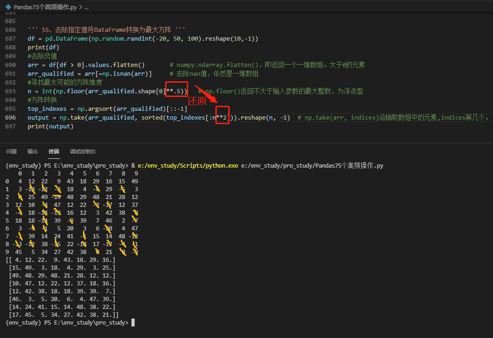
Task: Click line number 690 in the gutter
Action: pos(10,65)
